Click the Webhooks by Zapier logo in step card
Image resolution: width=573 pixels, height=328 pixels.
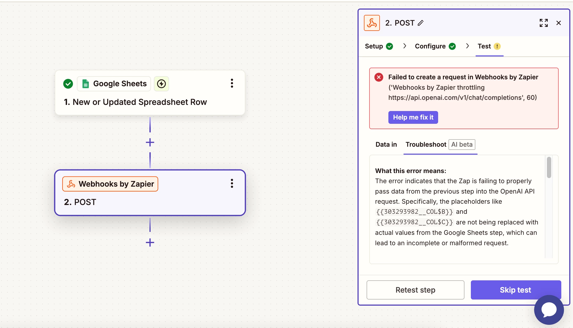[x=71, y=184]
